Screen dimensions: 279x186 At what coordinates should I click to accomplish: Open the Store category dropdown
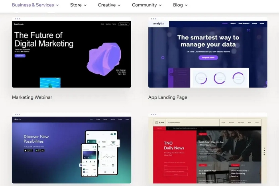tap(78, 5)
